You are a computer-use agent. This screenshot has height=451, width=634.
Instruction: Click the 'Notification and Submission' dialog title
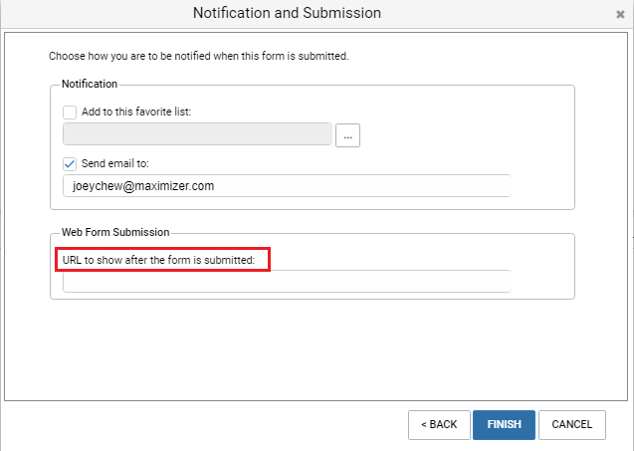pyautogui.click(x=287, y=13)
